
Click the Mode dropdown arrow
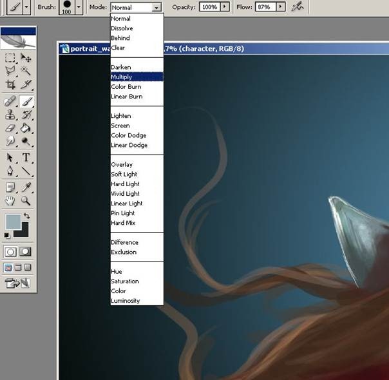pos(157,8)
